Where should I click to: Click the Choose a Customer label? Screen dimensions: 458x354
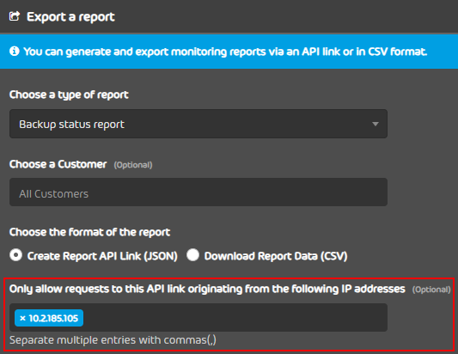(x=58, y=164)
